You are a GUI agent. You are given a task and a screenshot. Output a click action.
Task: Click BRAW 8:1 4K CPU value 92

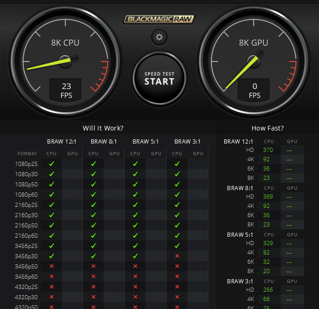tap(266, 206)
